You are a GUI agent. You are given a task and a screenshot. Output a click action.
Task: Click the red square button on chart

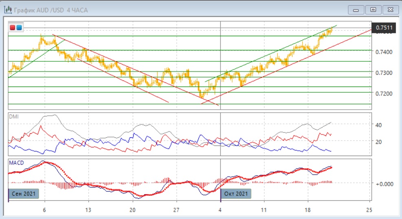tap(13, 28)
